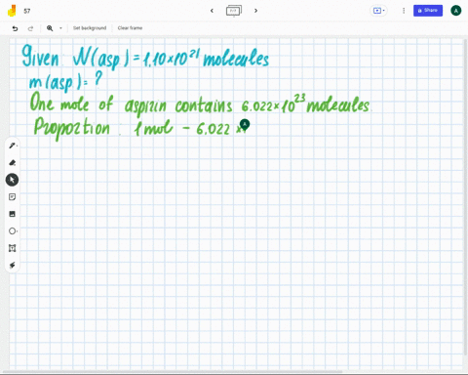The image size is (468, 375).
Task: Open the frame bar thumbnail view
Action: (234, 11)
